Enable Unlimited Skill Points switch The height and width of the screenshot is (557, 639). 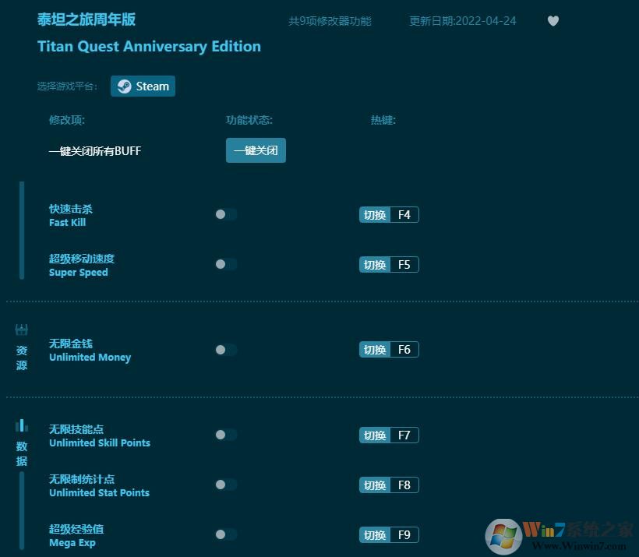point(226,435)
